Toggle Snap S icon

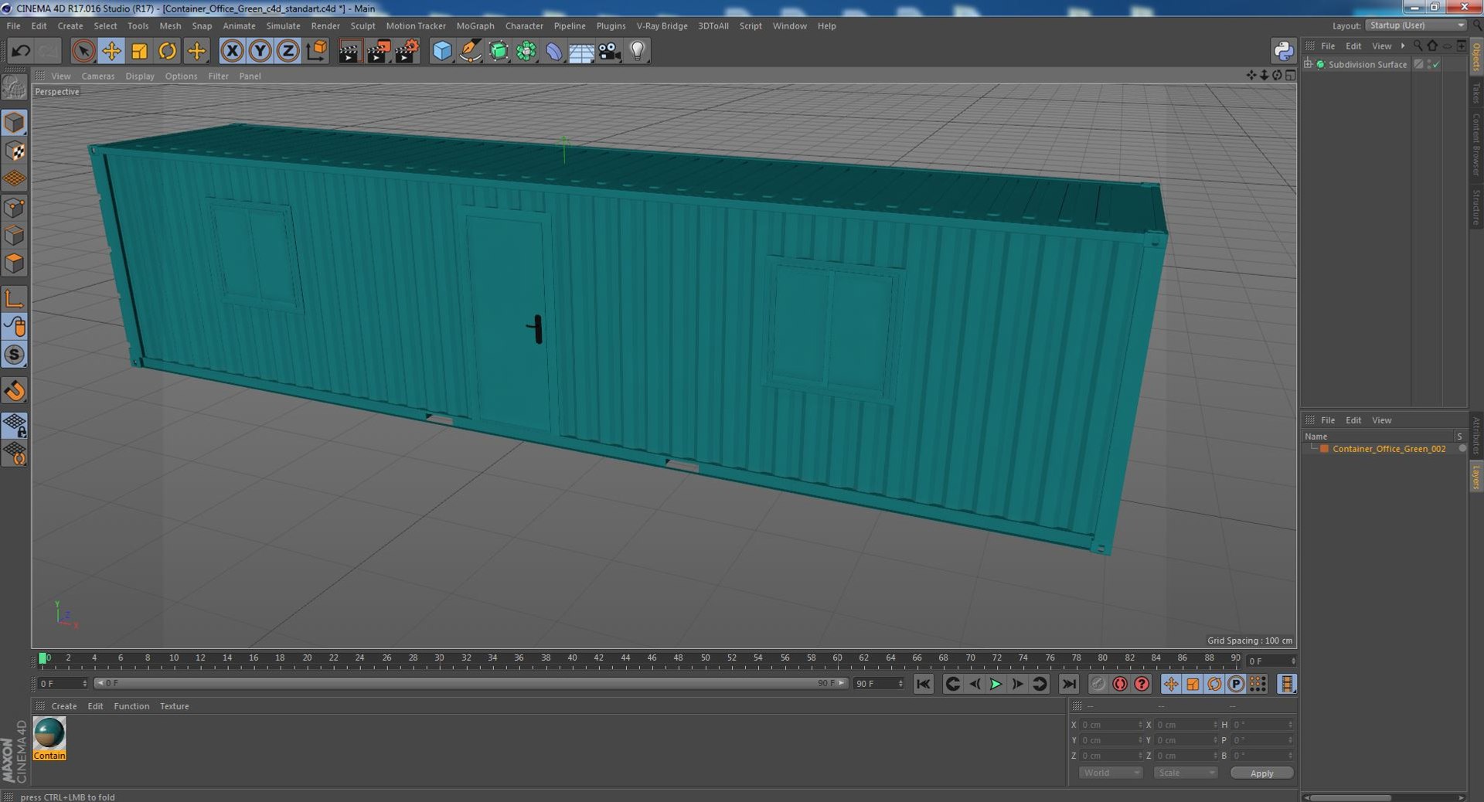click(x=14, y=355)
